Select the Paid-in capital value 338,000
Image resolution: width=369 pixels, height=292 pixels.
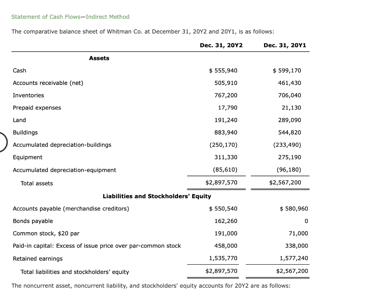(x=297, y=246)
